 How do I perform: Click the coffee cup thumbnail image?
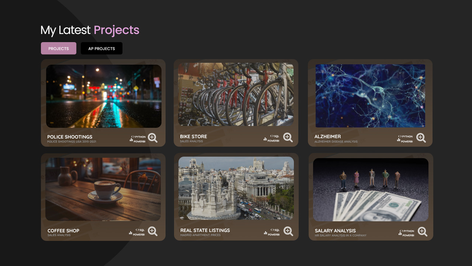click(103, 189)
